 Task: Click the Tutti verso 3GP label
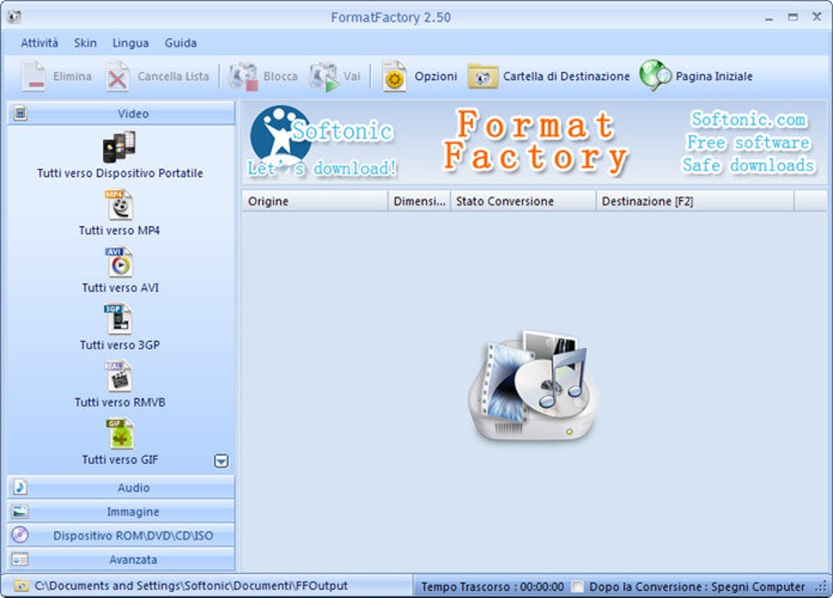click(119, 345)
